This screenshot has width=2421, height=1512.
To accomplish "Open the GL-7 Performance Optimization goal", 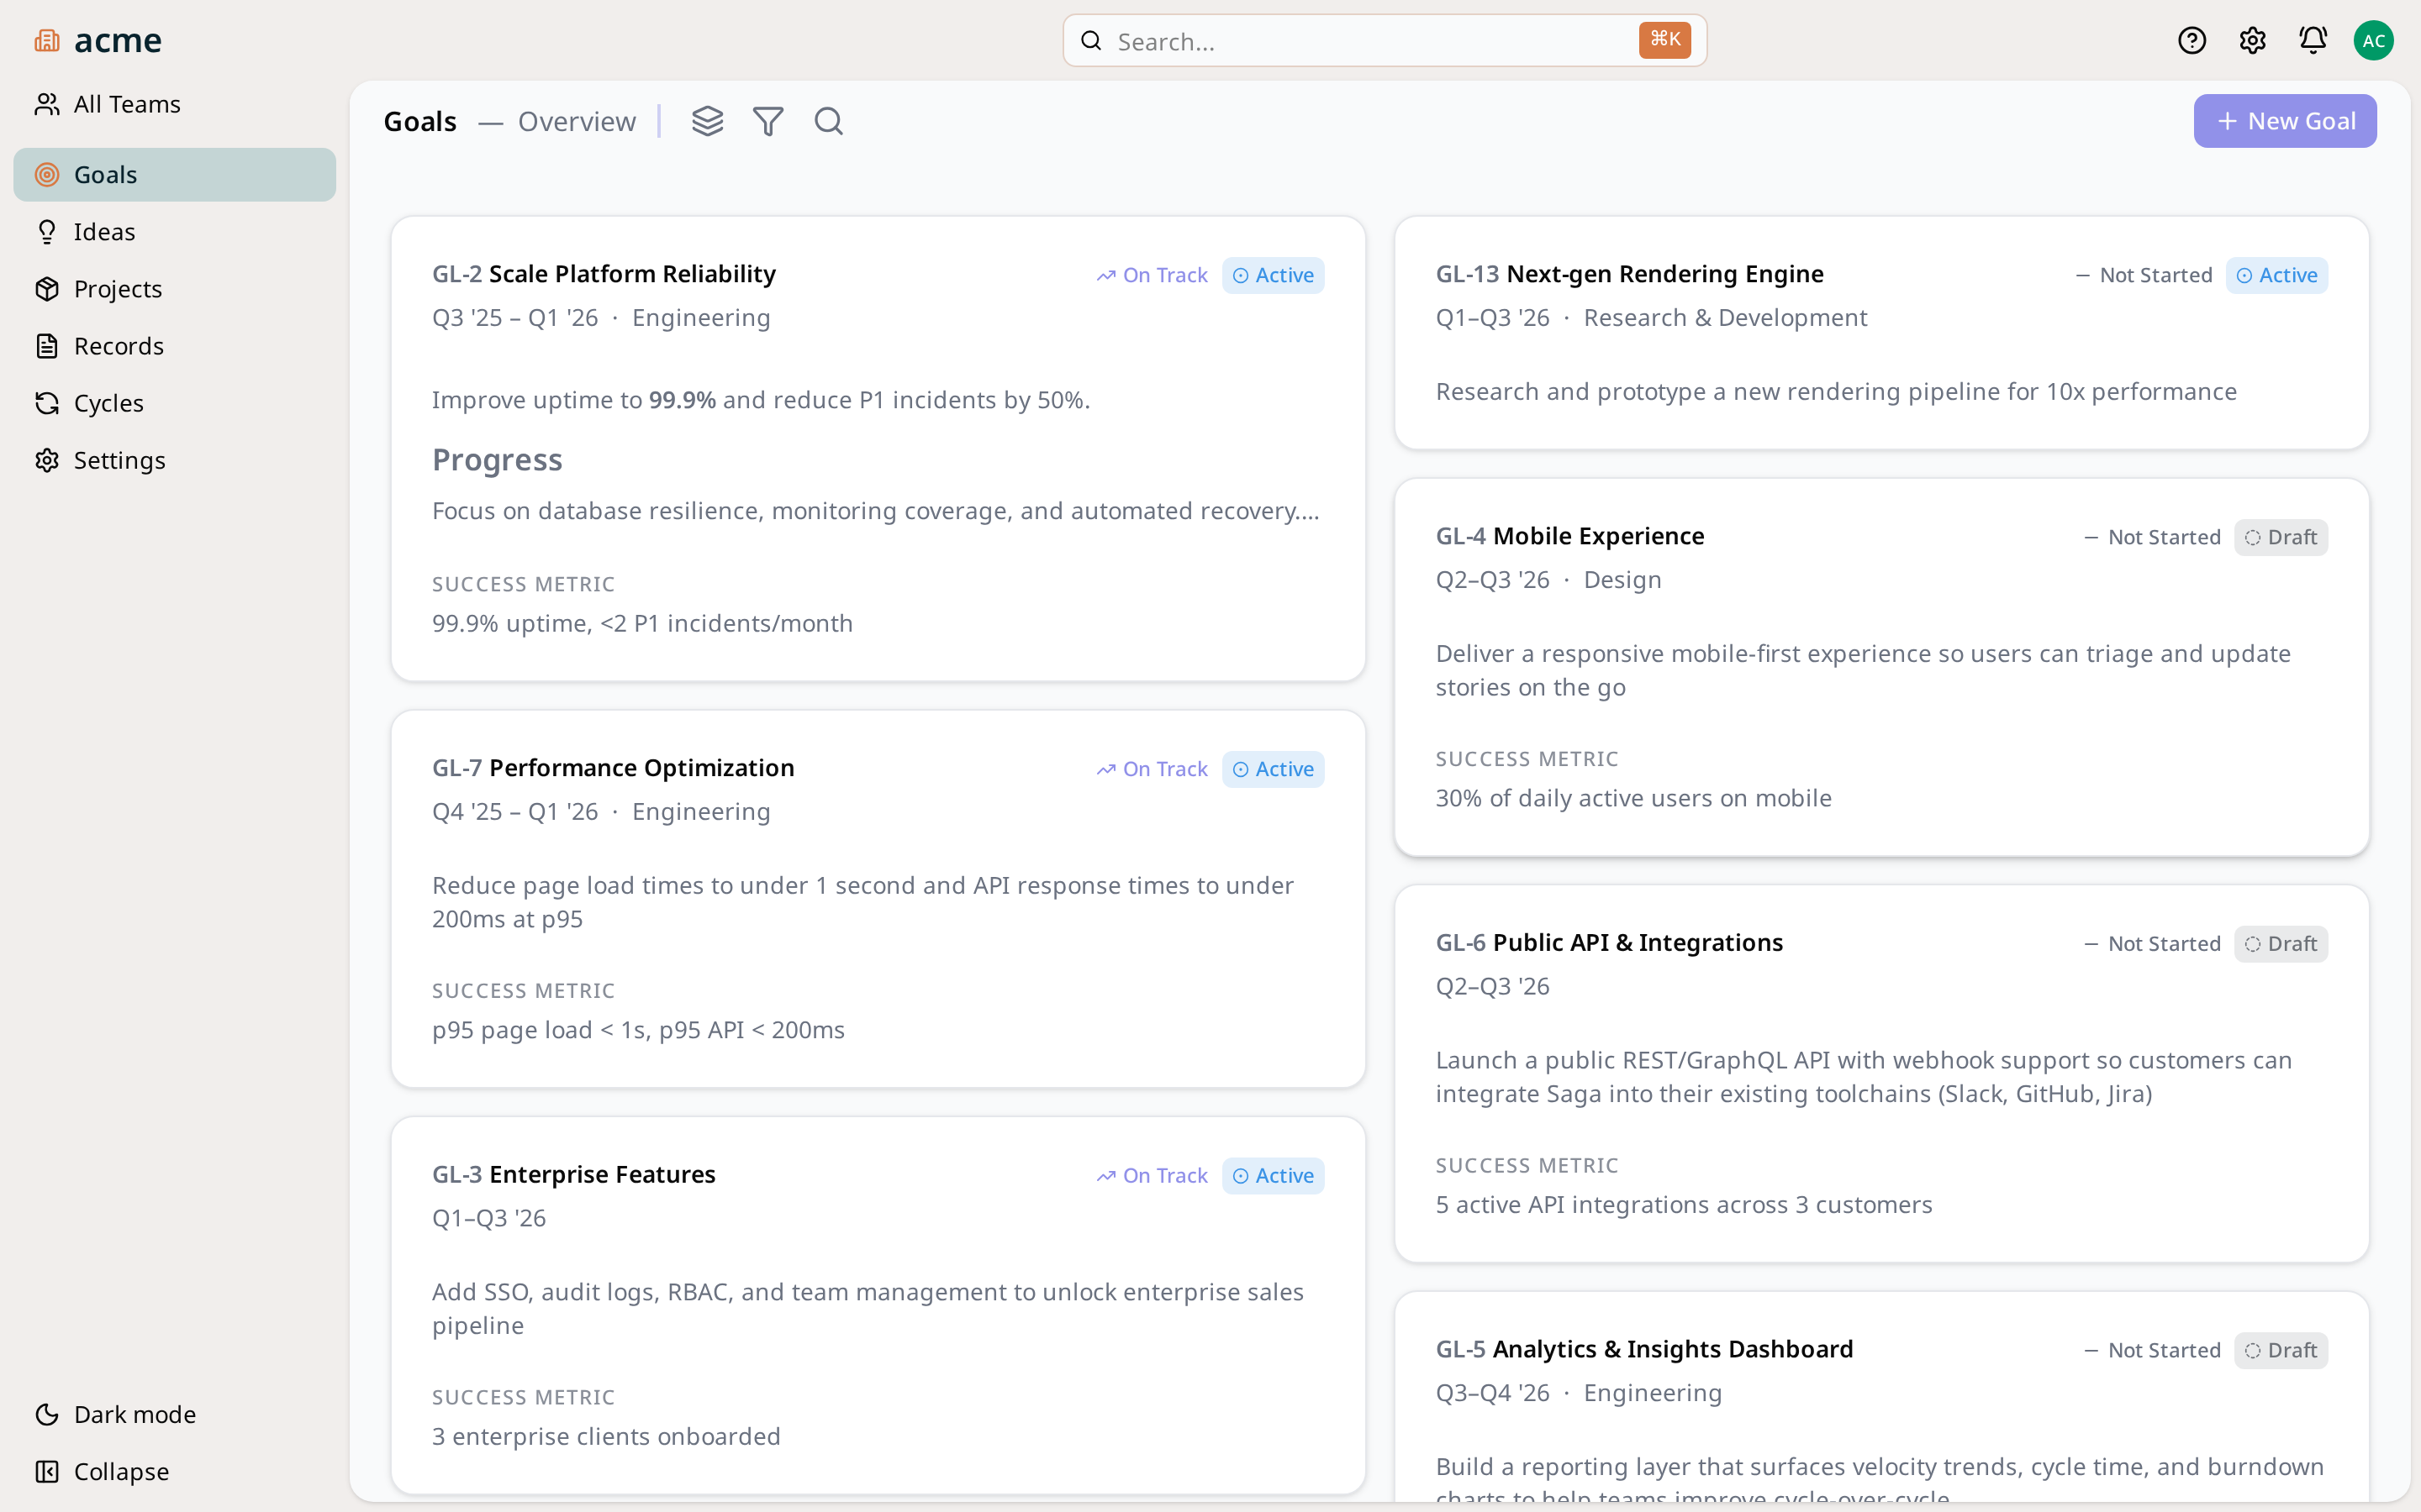I will tap(641, 767).
